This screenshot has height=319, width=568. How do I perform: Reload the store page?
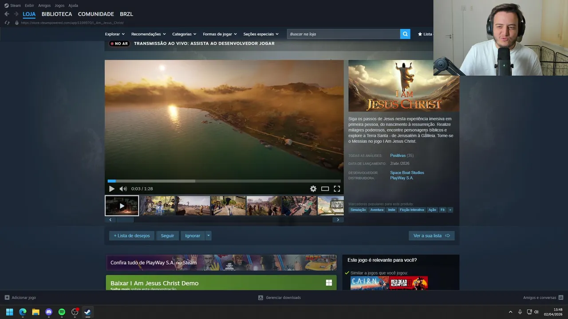coord(7,23)
